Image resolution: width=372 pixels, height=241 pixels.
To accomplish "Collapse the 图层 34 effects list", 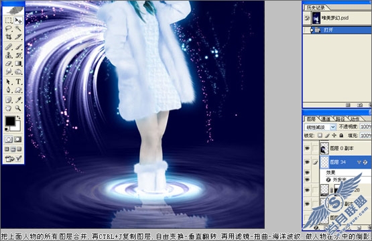I will pyautogui.click(x=359, y=162).
